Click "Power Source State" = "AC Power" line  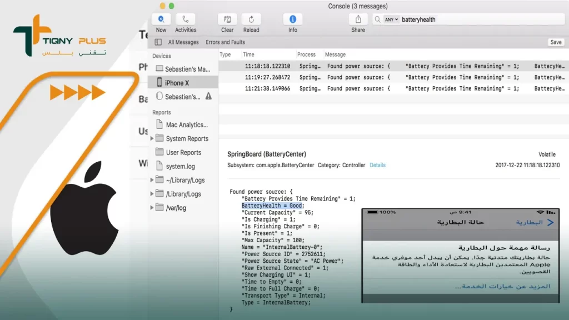click(x=292, y=261)
